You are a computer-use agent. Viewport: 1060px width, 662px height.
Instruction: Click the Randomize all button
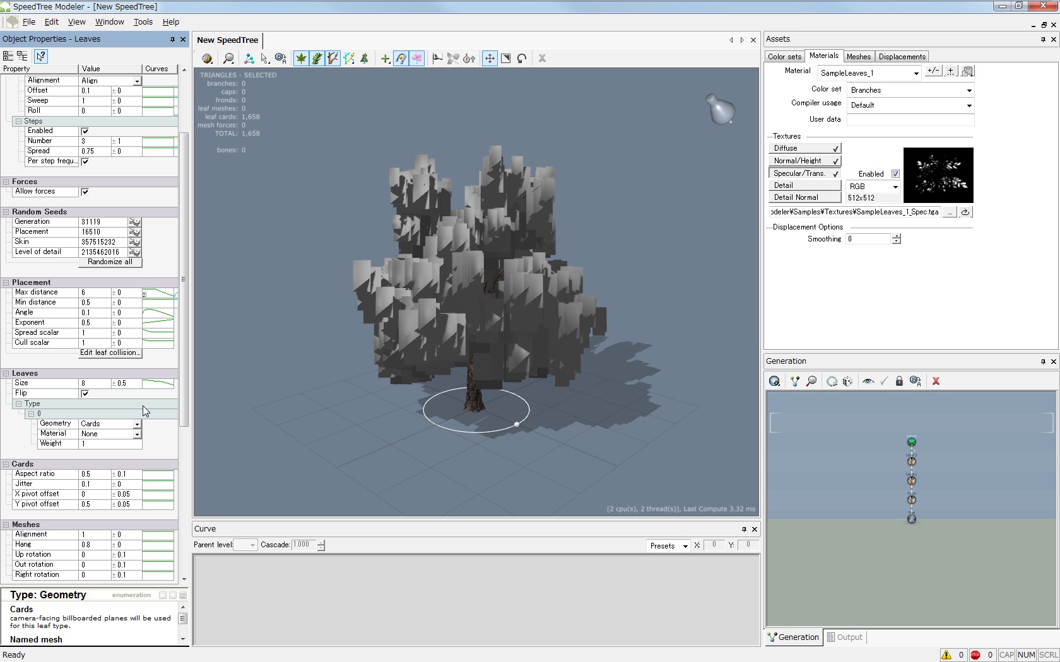tap(110, 262)
